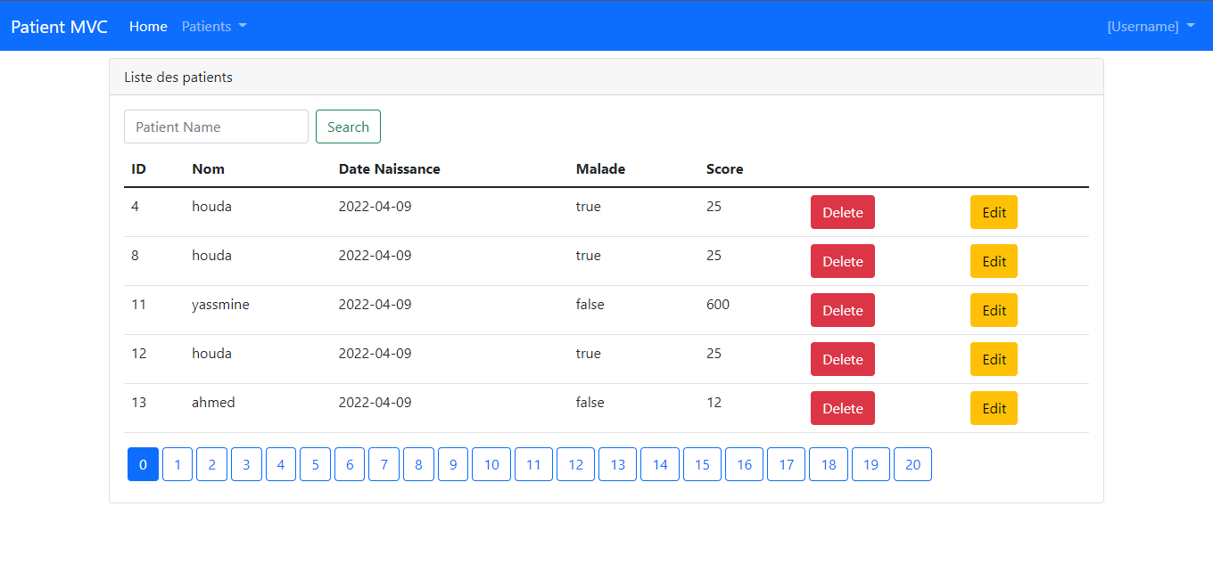Focus the Patient Name search field
The height and width of the screenshot is (572, 1213).
click(216, 127)
